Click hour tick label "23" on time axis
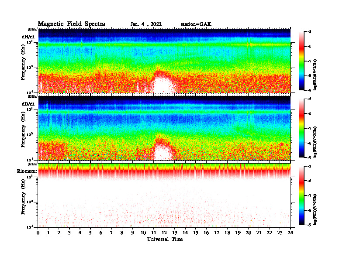Image resolution: width=346 pixels, height=267 pixels. tap(280, 233)
